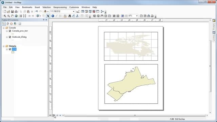Screen dimensions: 217x122
Task: Open the Table Of Contents window icon
Action: 83,12
